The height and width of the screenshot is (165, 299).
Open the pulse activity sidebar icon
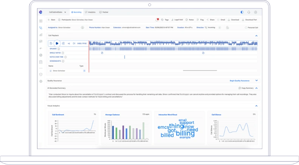tap(41, 48)
